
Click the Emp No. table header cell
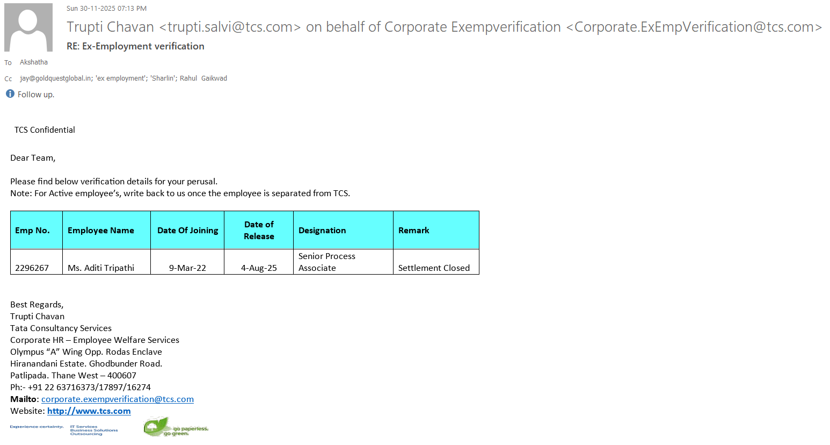tap(32, 231)
